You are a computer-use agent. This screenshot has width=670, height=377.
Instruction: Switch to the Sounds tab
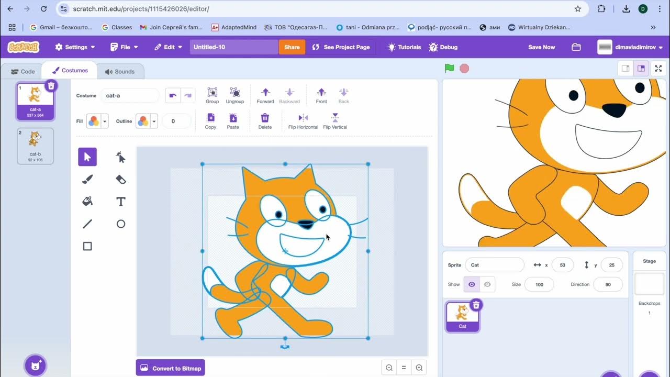pyautogui.click(x=120, y=72)
